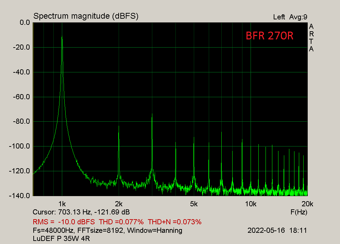Click the '-40.0' y-axis value
The width and height of the screenshot is (340, 244).
coord(21,72)
